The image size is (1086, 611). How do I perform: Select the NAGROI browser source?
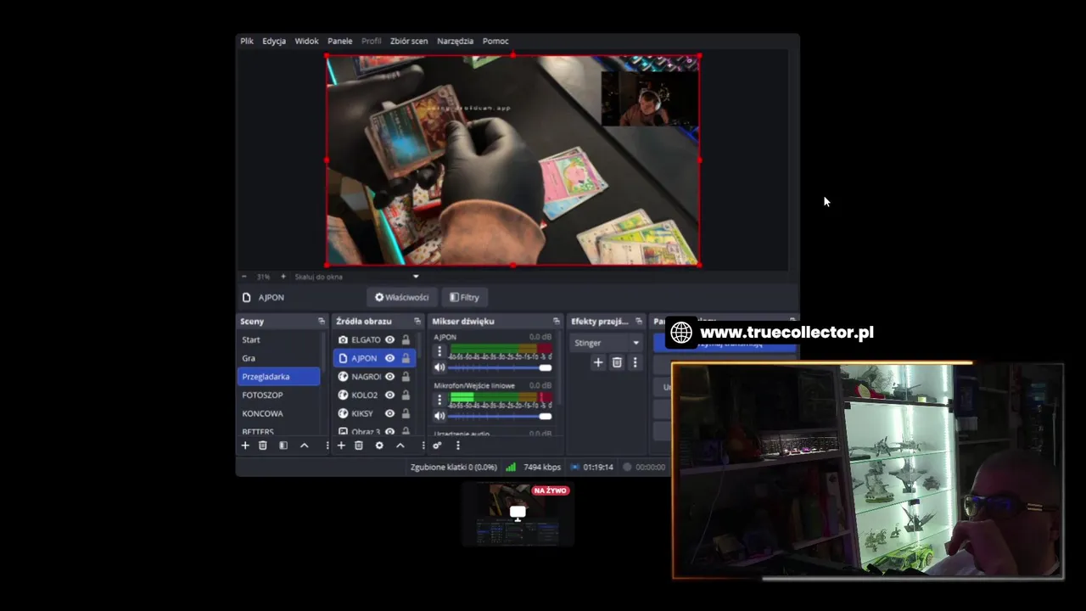tap(366, 377)
